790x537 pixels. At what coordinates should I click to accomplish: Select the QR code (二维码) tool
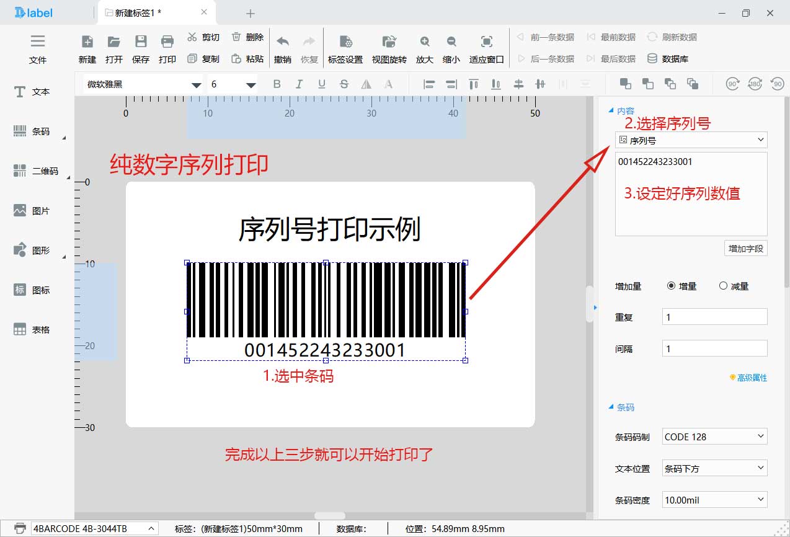pyautogui.click(x=20, y=171)
